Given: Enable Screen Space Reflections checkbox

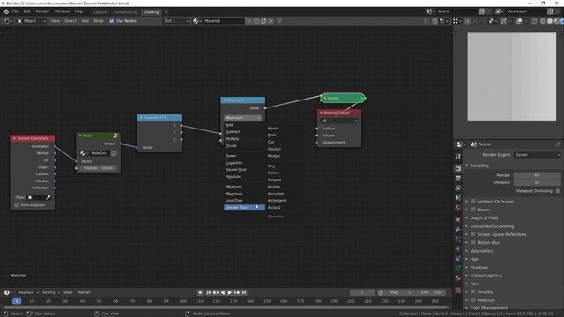Looking at the screenshot, I should click(x=473, y=234).
